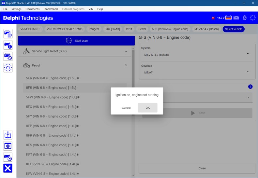This screenshot has width=258, height=178.
Task: Click the VIN: VF3WB5FS0AE107183 chip
Action: 65,29
